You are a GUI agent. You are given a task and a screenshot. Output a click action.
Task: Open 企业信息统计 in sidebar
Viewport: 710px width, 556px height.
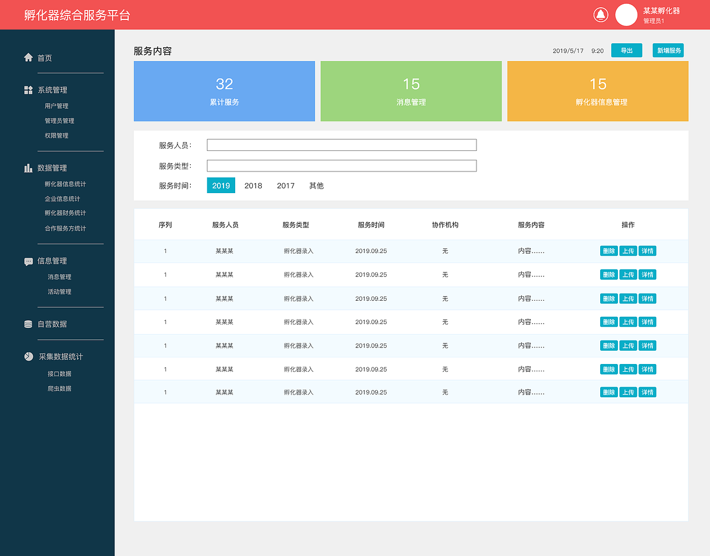[63, 199]
